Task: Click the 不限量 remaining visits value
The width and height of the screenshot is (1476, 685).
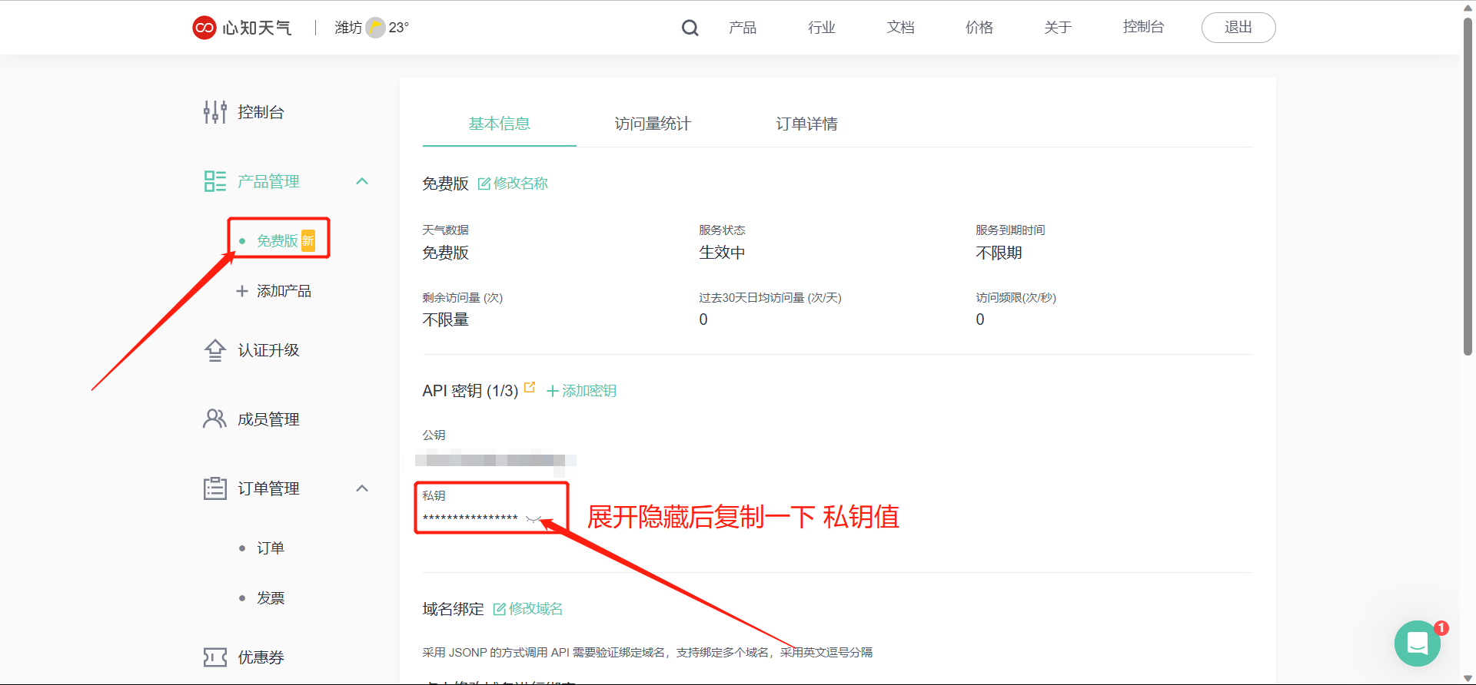Action: (445, 319)
